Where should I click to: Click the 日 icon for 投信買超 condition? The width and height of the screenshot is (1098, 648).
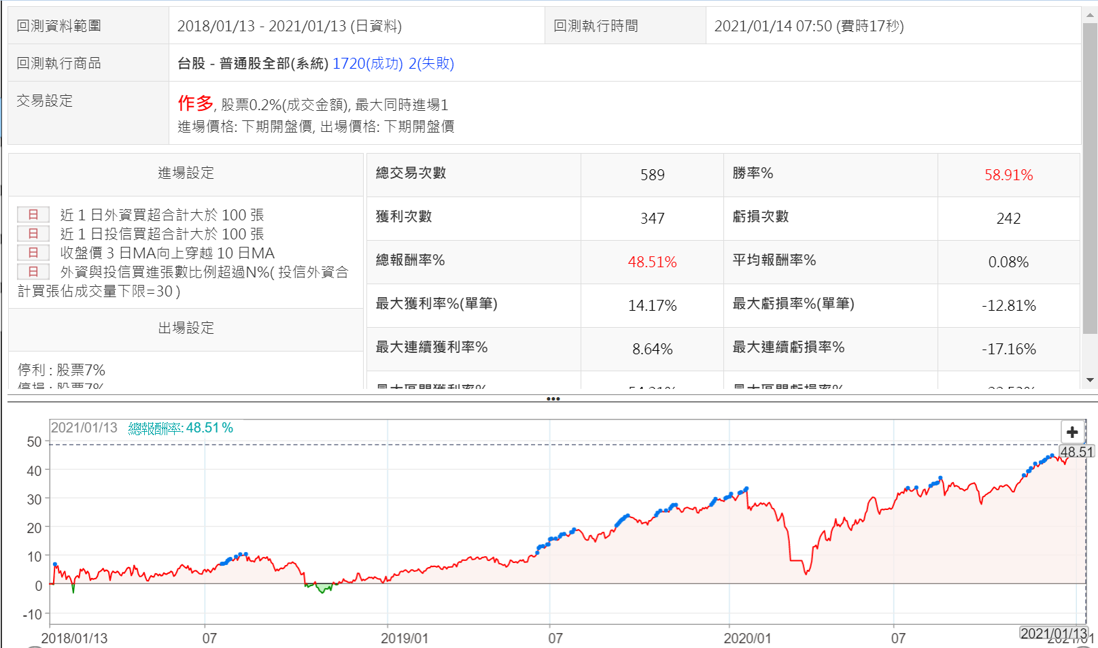33,234
